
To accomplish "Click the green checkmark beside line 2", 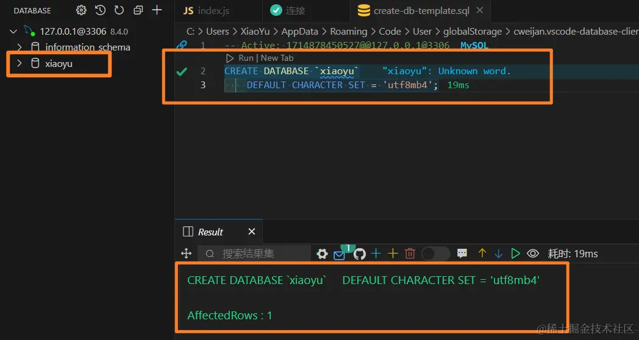I will [x=182, y=72].
